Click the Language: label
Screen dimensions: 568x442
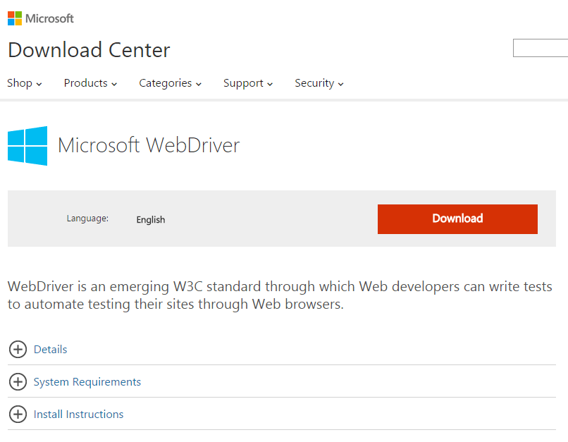87,219
